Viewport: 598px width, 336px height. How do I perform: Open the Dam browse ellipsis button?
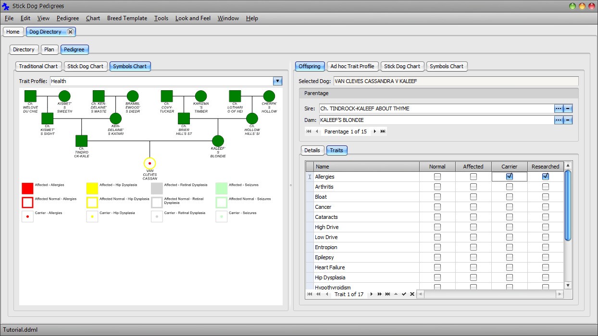point(558,120)
